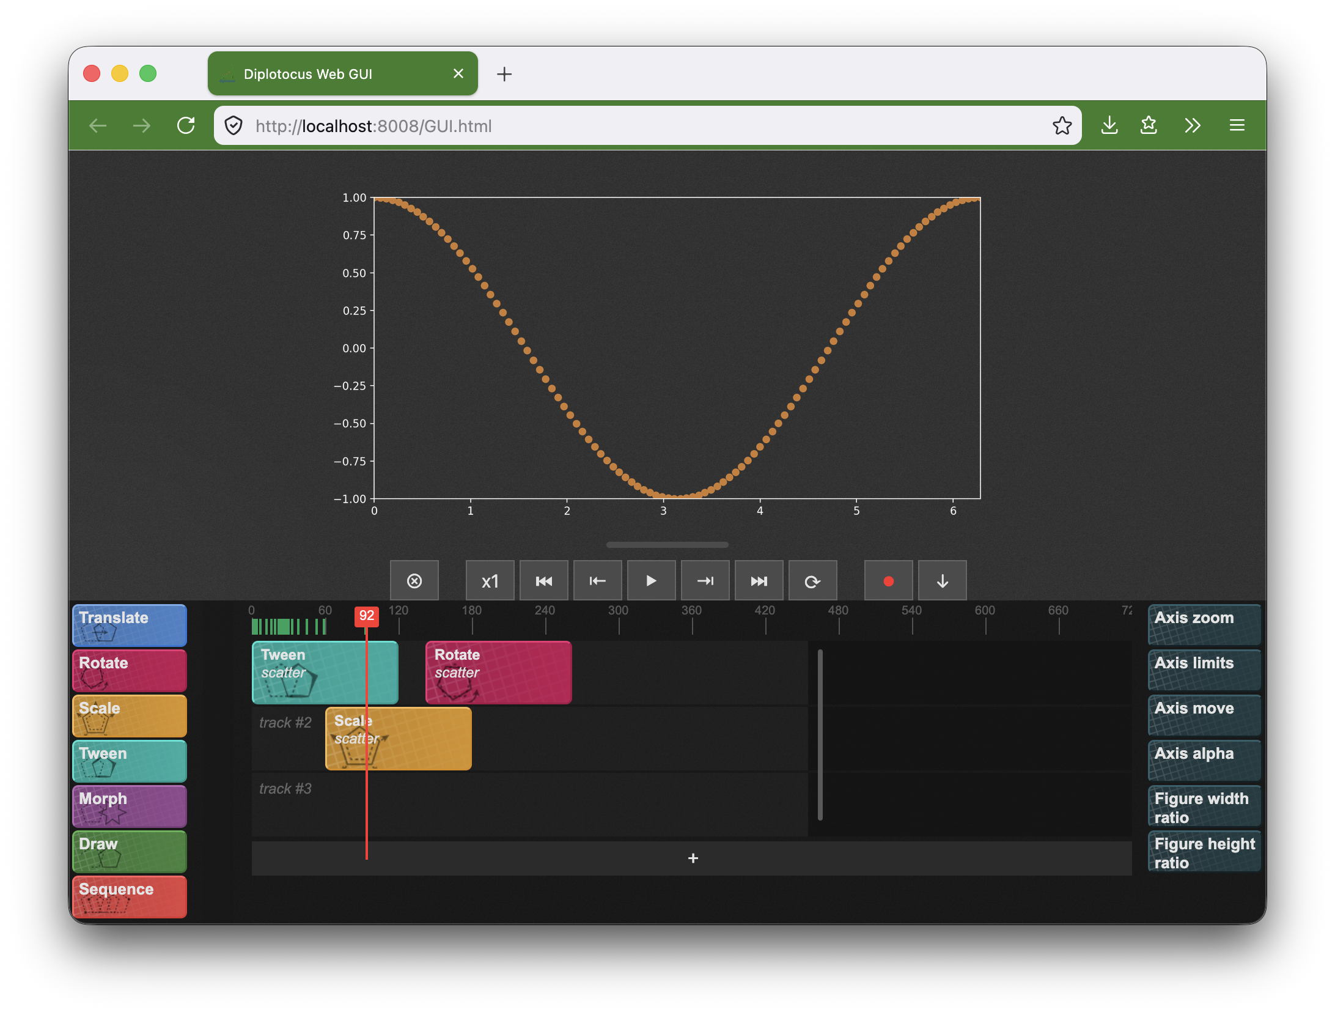Show more tools overflow chevrons
Viewport: 1335px width, 1015px height.
(1193, 126)
